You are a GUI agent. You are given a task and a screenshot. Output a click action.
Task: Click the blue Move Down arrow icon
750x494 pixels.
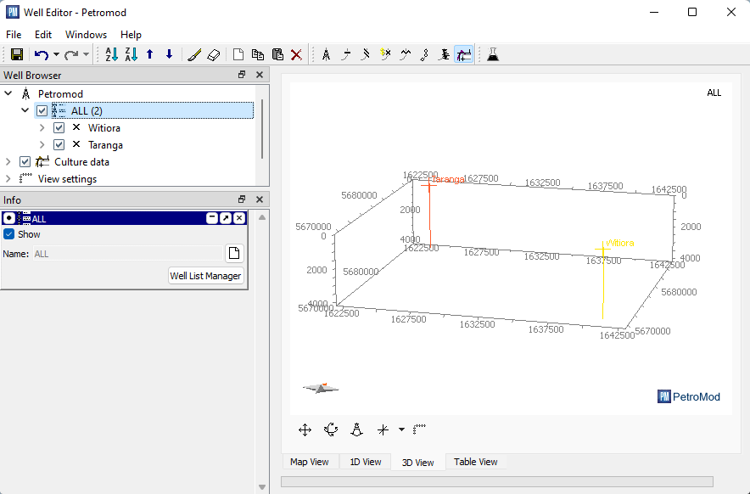point(169,54)
